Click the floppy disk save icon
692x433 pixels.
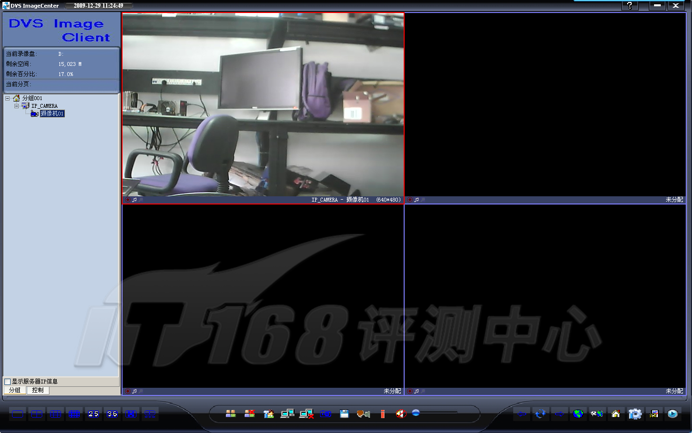(x=344, y=414)
